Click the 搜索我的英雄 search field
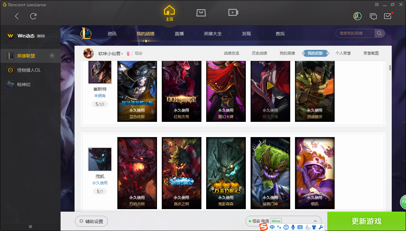This screenshot has height=231, width=406. coord(355,33)
